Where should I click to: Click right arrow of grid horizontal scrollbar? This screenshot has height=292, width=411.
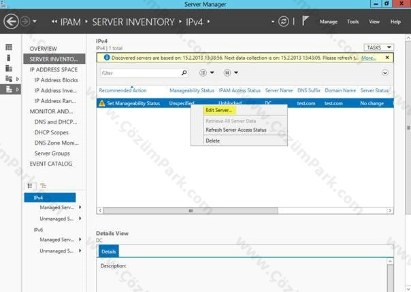click(x=390, y=211)
